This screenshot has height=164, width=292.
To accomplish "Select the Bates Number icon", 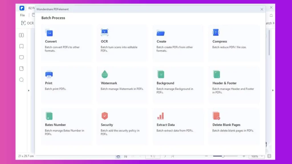I will [x=49, y=116].
